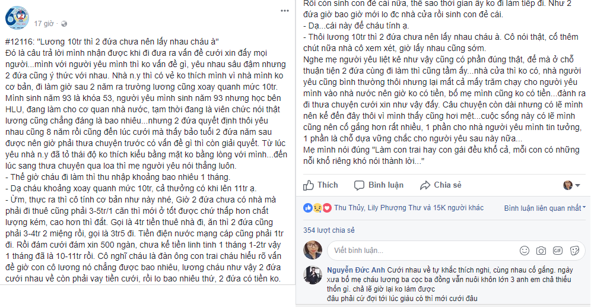The image size is (591, 307).
Task: Open the emoji picker in comment box
Action: tap(524, 250)
